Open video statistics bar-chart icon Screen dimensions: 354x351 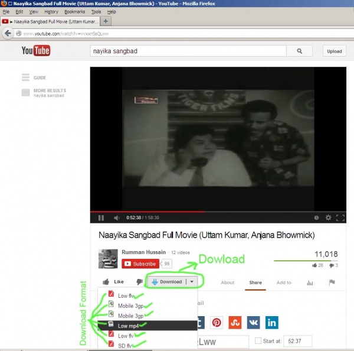pyautogui.click(x=310, y=282)
